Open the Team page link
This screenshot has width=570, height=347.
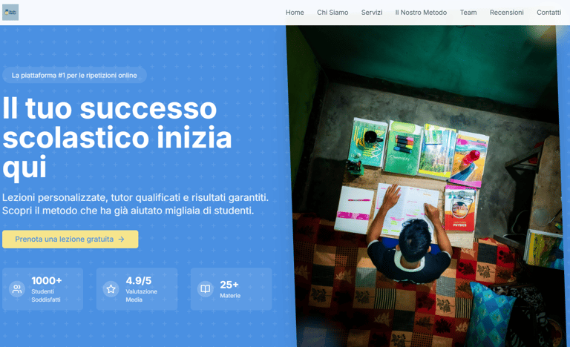coord(468,13)
